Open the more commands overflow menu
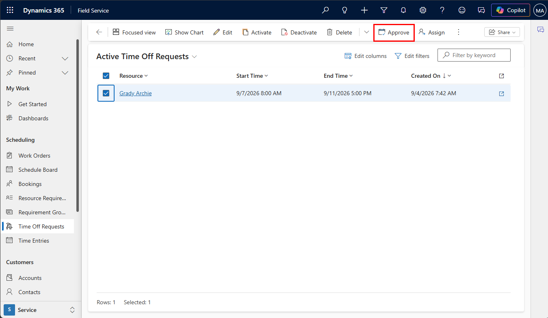Image resolution: width=548 pixels, height=318 pixels. click(x=459, y=32)
